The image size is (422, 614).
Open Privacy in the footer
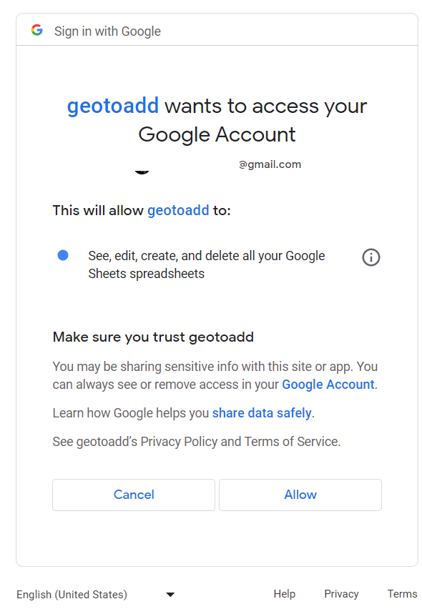341,594
